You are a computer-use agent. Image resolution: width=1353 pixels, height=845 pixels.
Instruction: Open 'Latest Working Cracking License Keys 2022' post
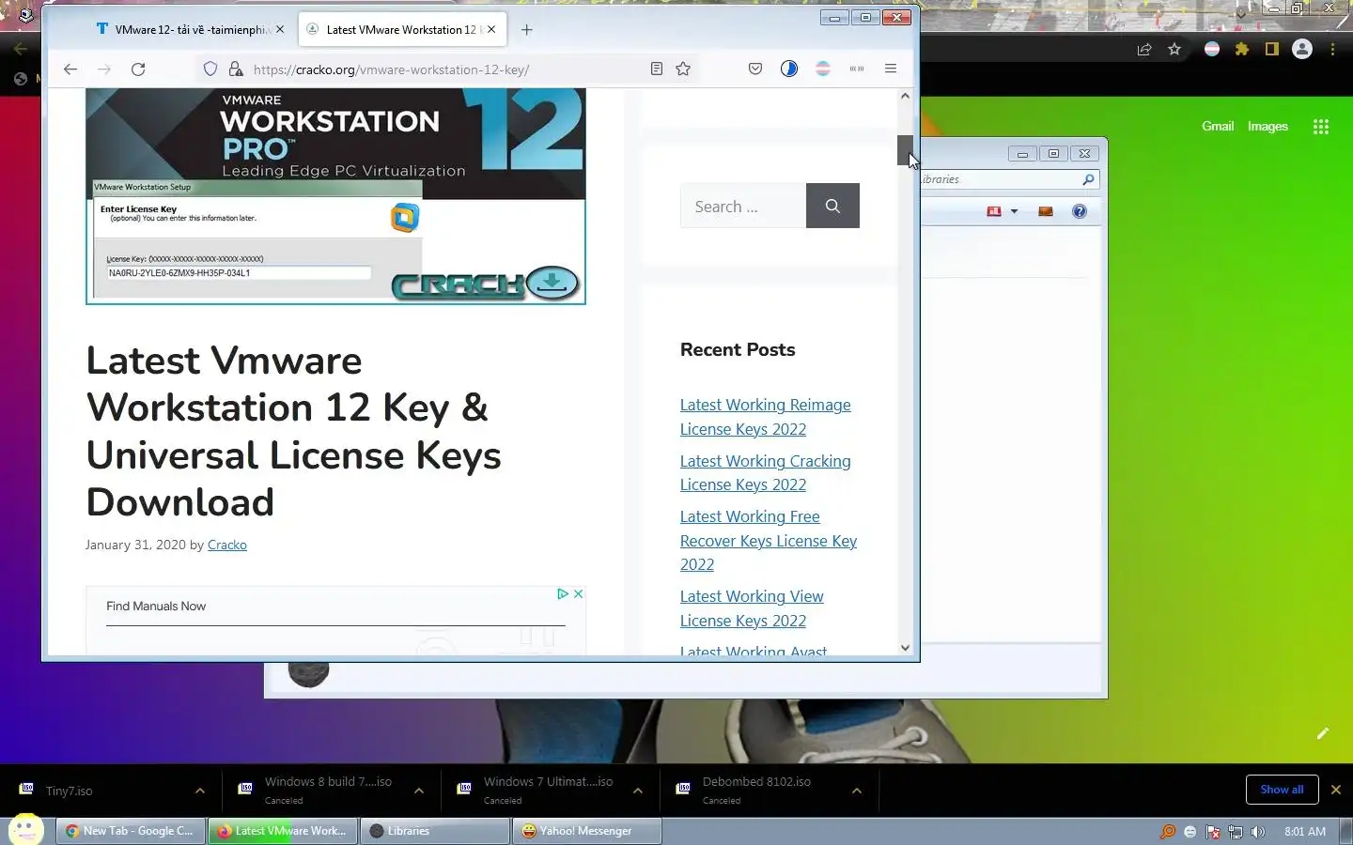(x=766, y=473)
